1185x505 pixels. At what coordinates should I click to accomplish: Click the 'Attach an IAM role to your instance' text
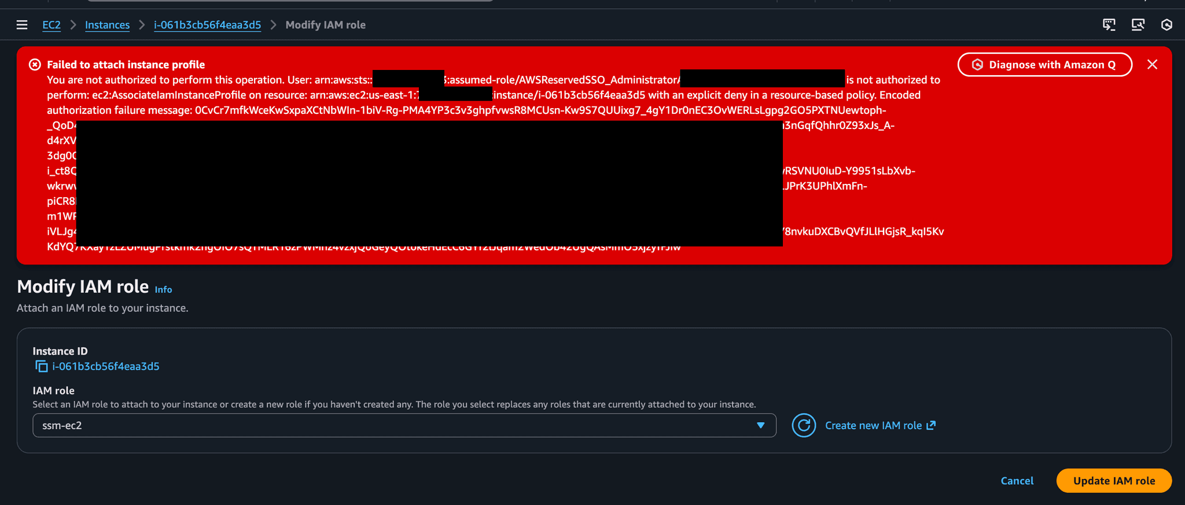102,308
